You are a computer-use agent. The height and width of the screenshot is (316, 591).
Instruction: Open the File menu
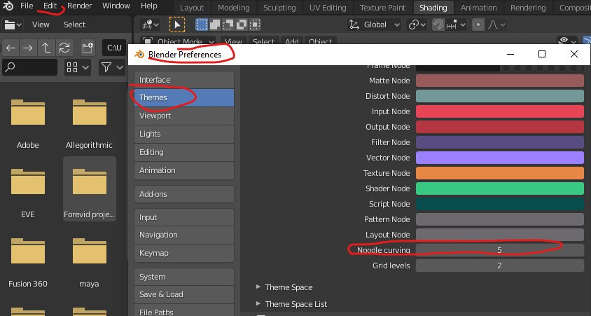(27, 6)
